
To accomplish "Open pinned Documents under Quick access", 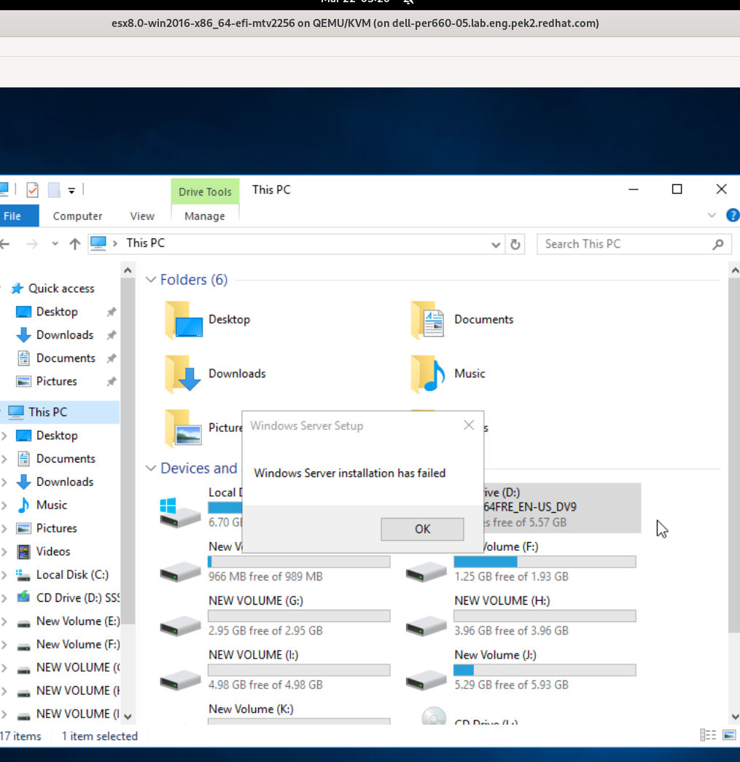I will tap(66, 358).
